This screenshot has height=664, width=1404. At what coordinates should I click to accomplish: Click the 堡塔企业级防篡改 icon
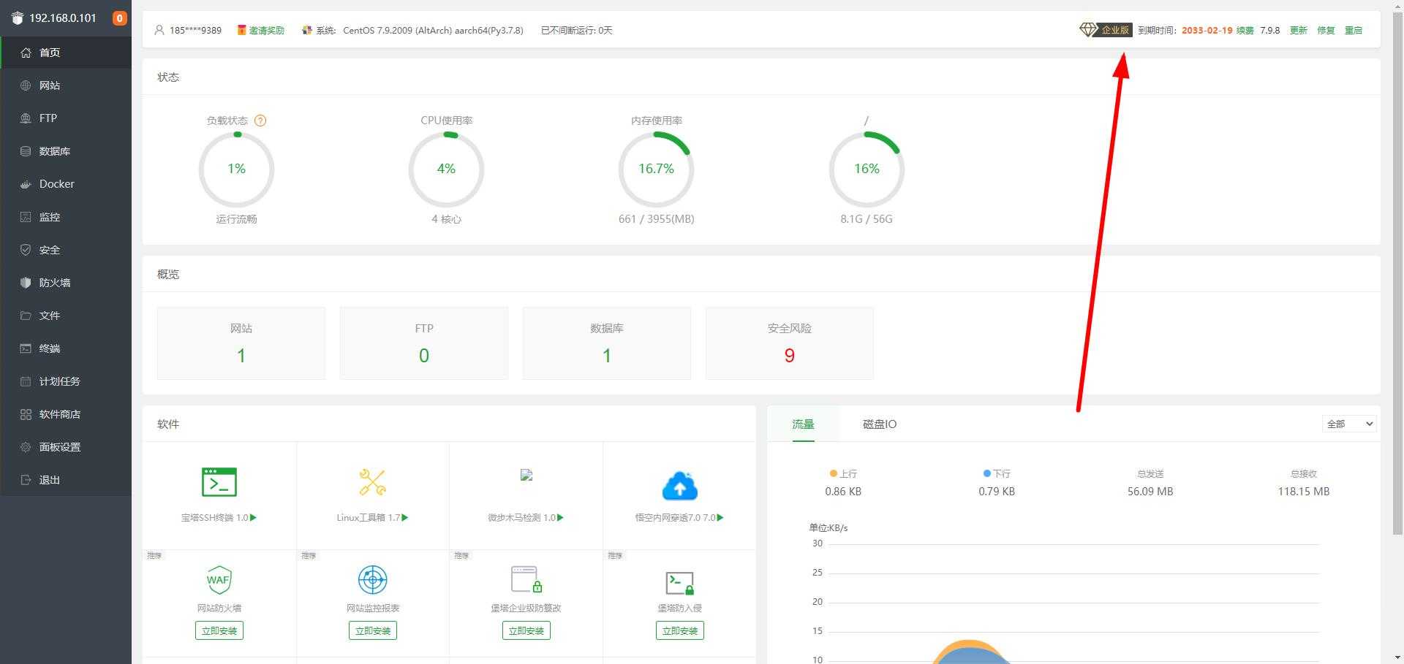point(526,580)
